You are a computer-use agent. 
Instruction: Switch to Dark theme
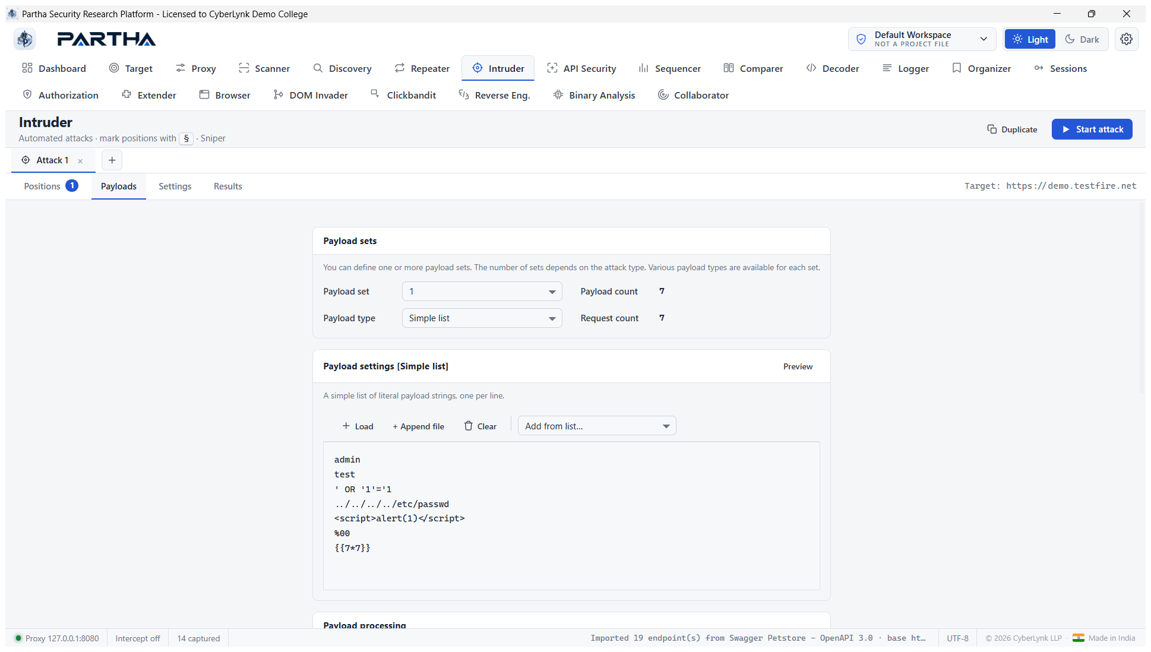[1082, 39]
